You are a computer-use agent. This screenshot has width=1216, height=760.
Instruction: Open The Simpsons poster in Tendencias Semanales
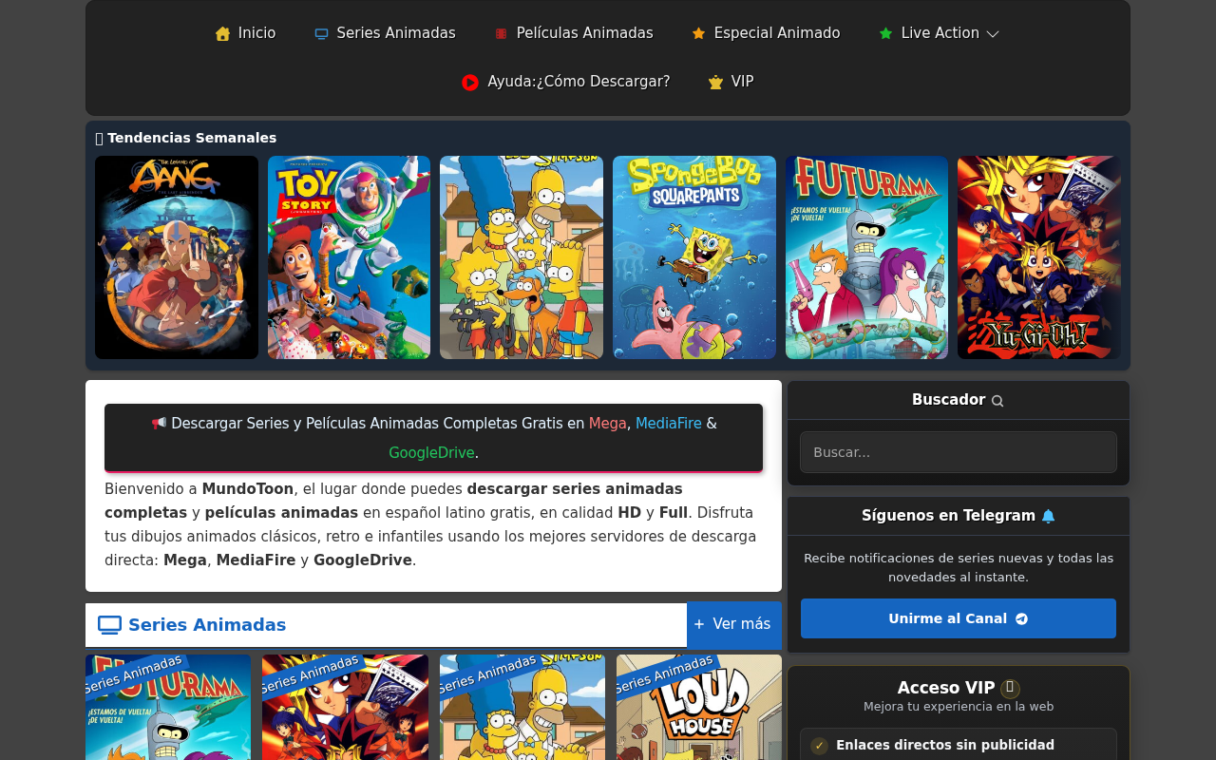point(522,257)
